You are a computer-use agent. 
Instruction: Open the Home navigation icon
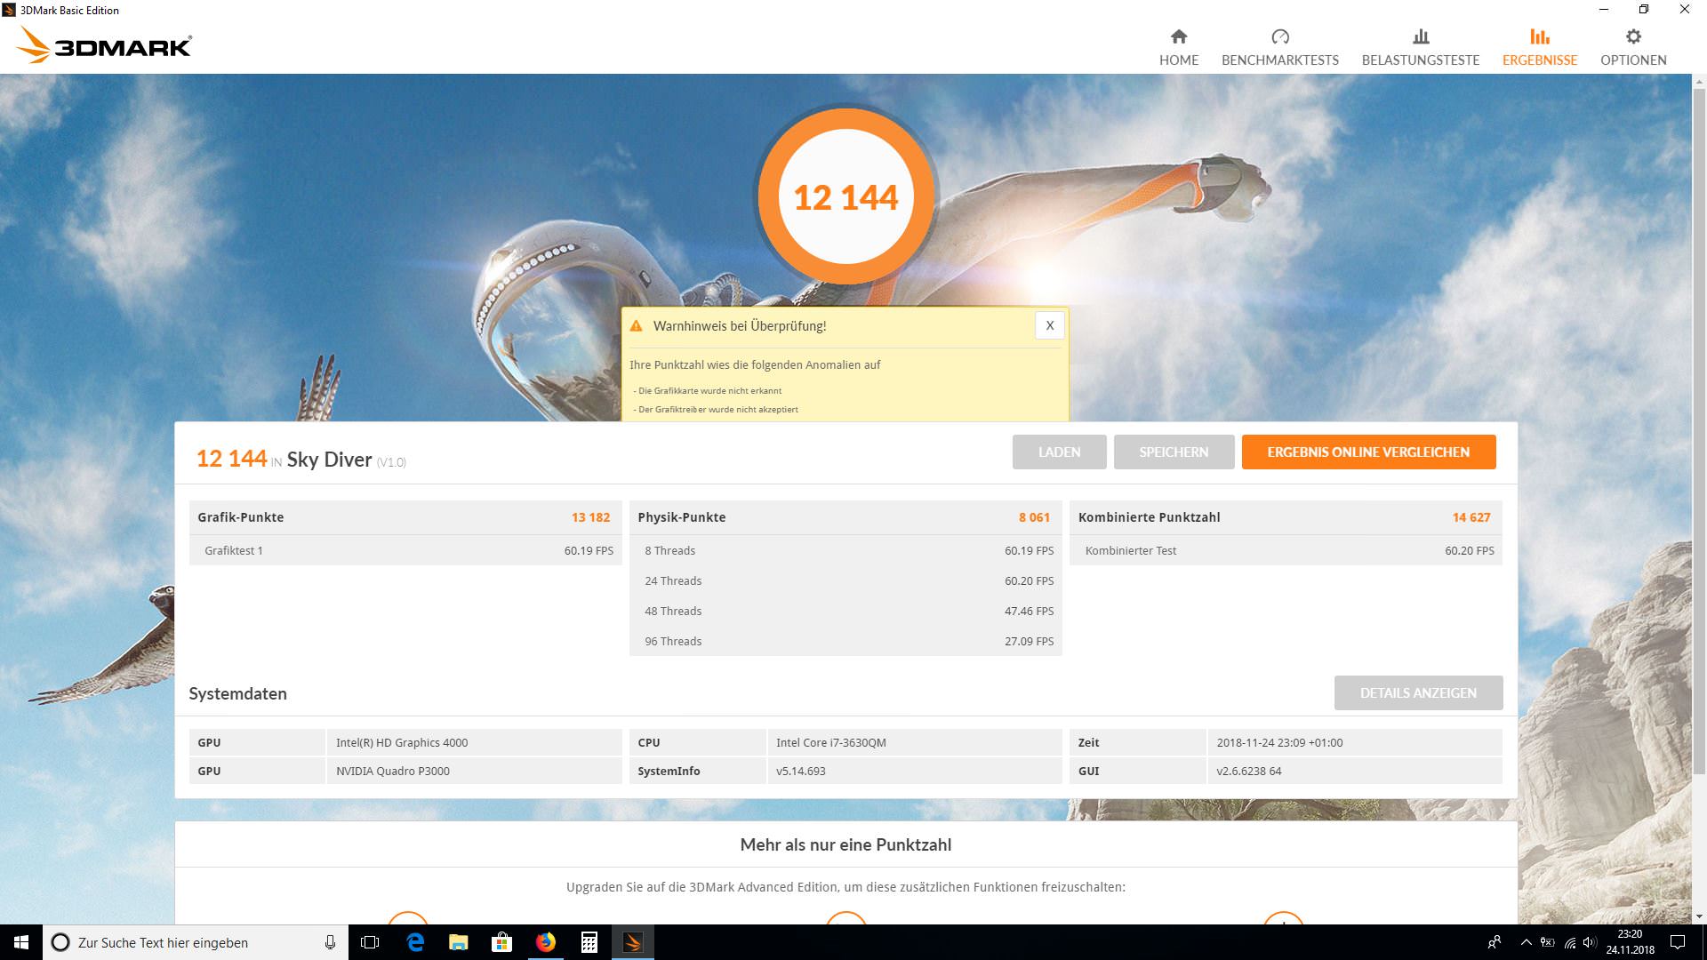tap(1178, 37)
